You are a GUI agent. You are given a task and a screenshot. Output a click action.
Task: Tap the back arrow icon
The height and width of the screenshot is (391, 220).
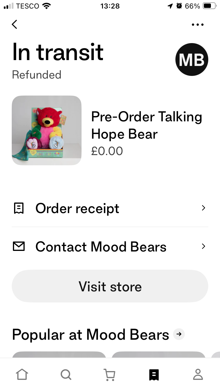pos(14,24)
